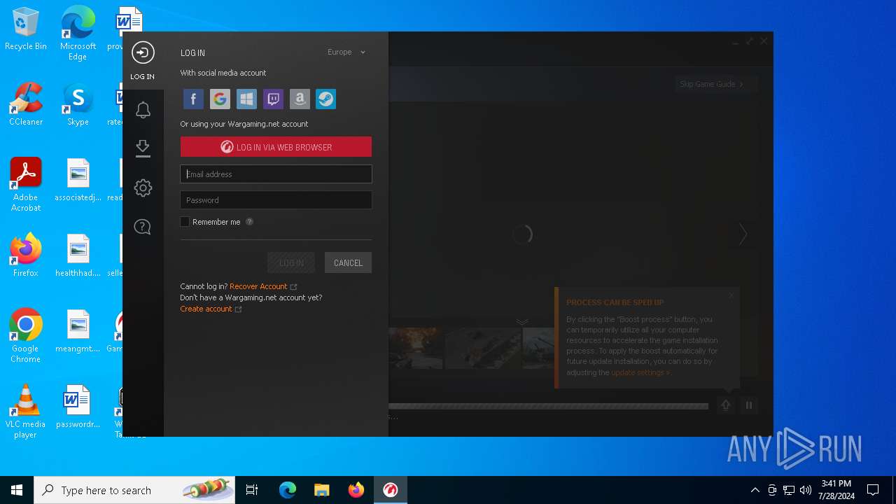Viewport: 896px width, 504px height.
Task: Open the Windows Start menu
Action: coord(17,490)
